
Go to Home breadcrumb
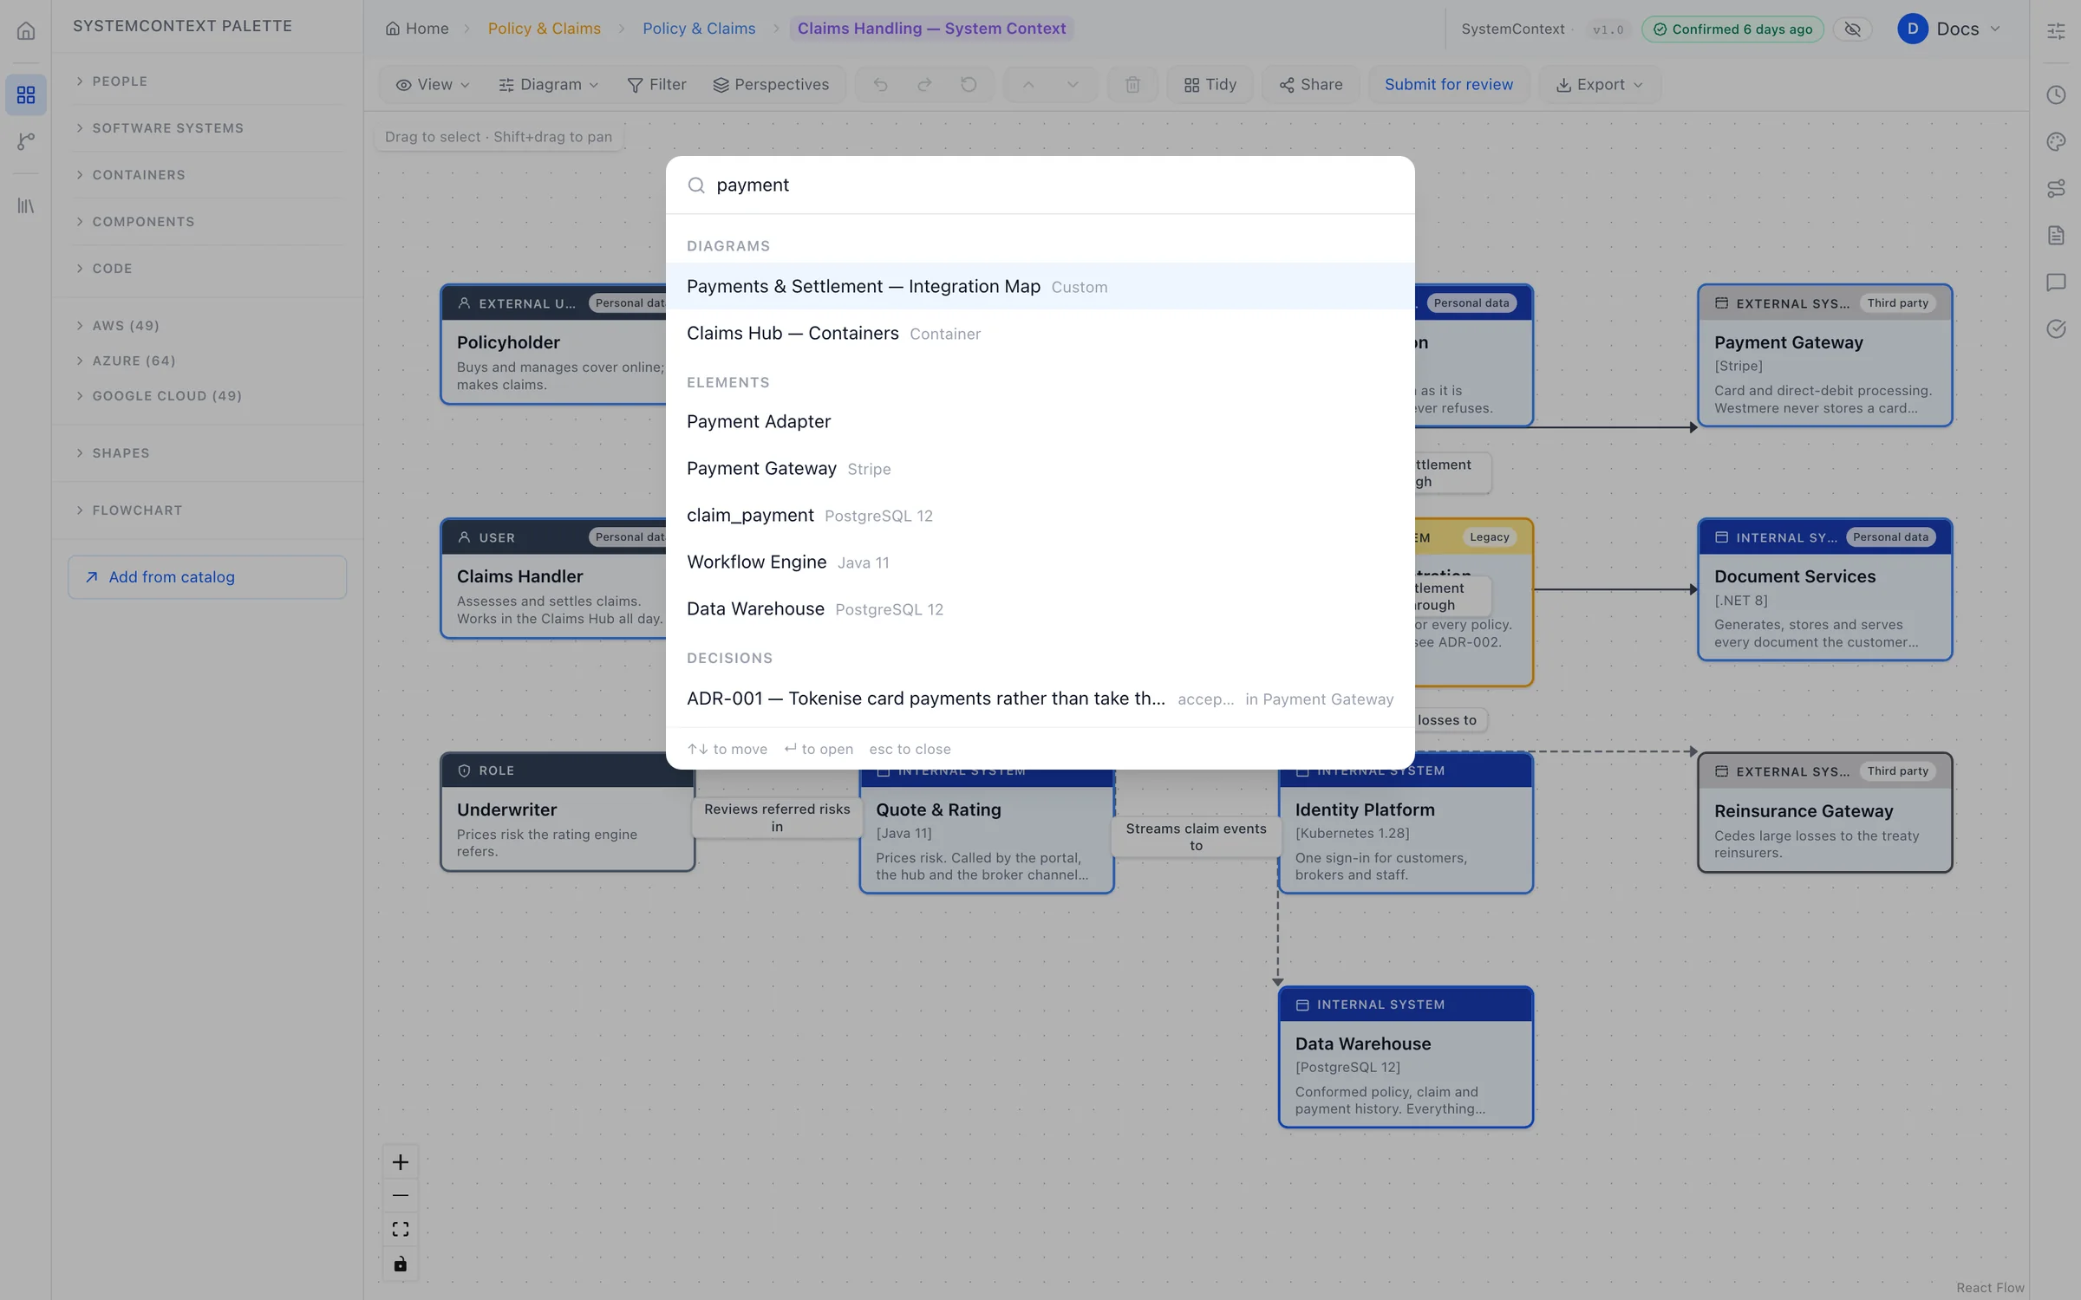coord(417,29)
